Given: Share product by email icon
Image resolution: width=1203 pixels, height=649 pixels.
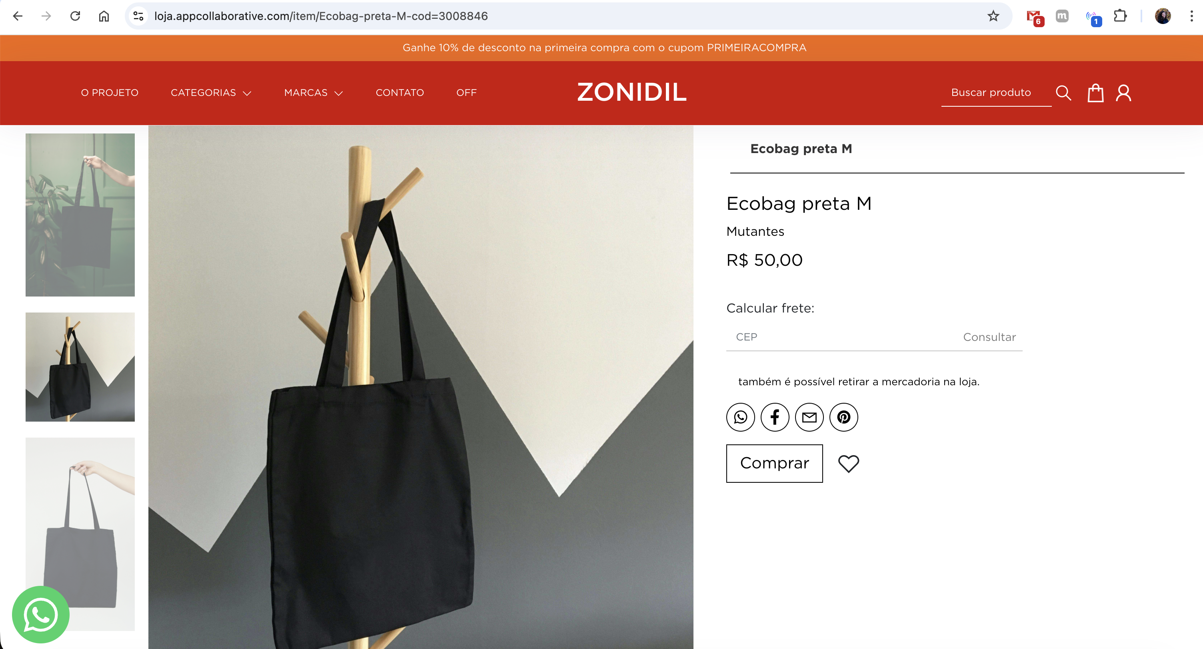Looking at the screenshot, I should click(x=809, y=417).
